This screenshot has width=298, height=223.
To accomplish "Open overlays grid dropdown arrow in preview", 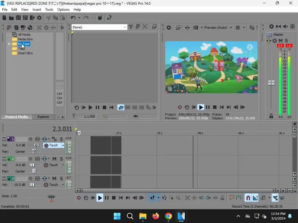I will (x=244, y=28).
